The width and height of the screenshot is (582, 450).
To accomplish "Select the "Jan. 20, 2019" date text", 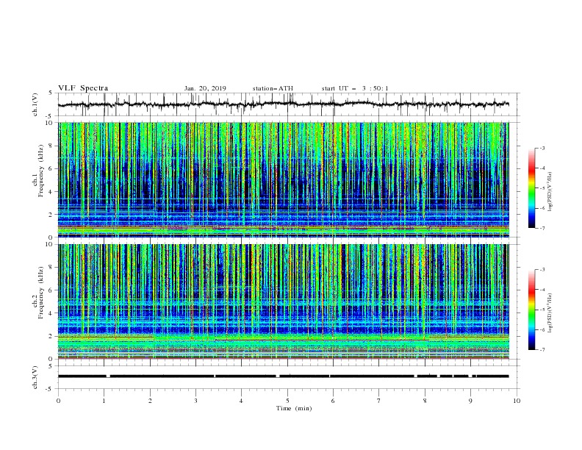I will [205, 88].
